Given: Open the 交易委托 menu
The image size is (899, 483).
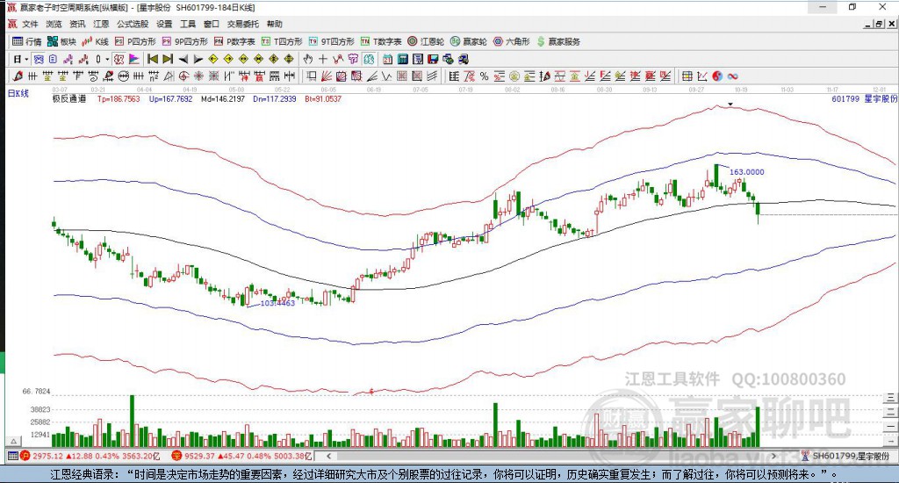Looking at the screenshot, I should point(242,24).
